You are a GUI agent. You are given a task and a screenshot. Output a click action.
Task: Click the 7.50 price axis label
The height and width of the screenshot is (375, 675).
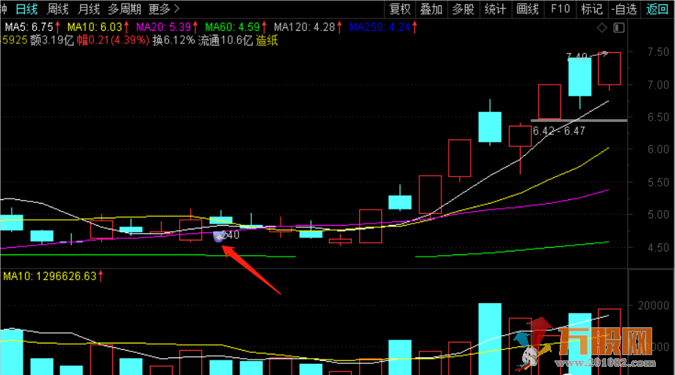pyautogui.click(x=658, y=51)
